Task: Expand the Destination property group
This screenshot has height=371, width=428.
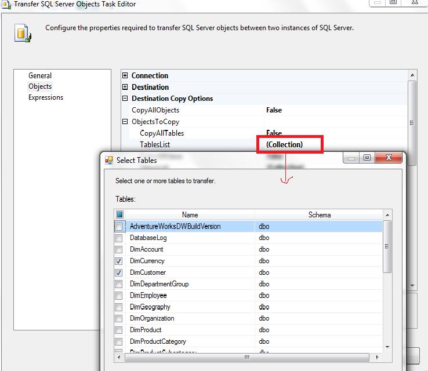Action: tap(125, 88)
